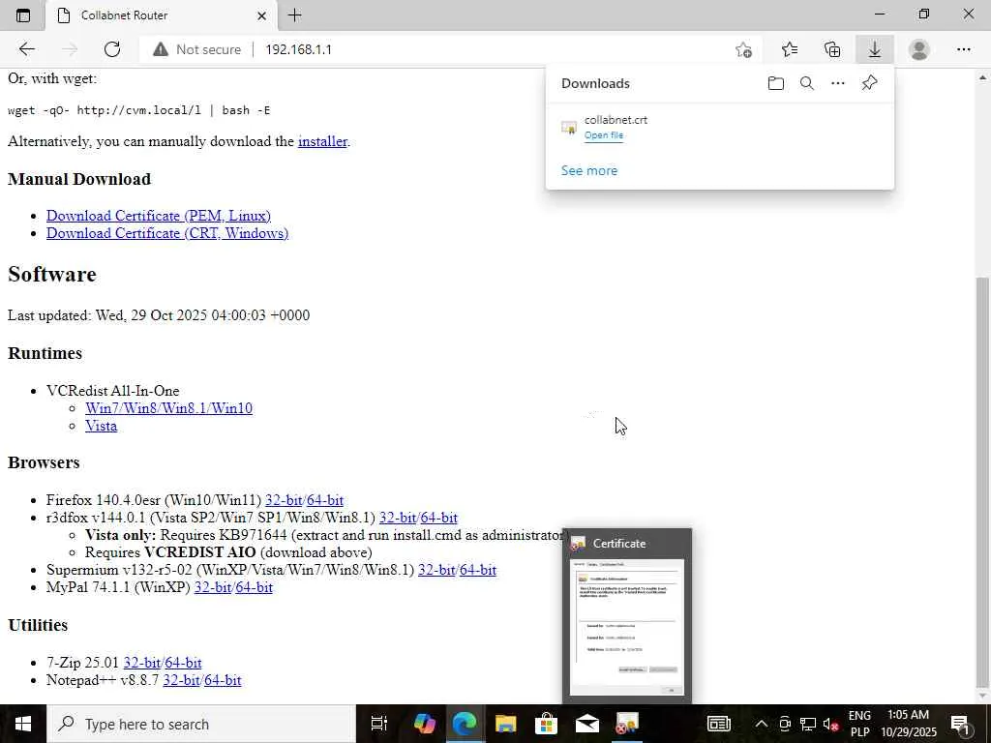Open the Favorites list icon
Image resolution: width=991 pixels, height=743 pixels.
click(x=790, y=49)
